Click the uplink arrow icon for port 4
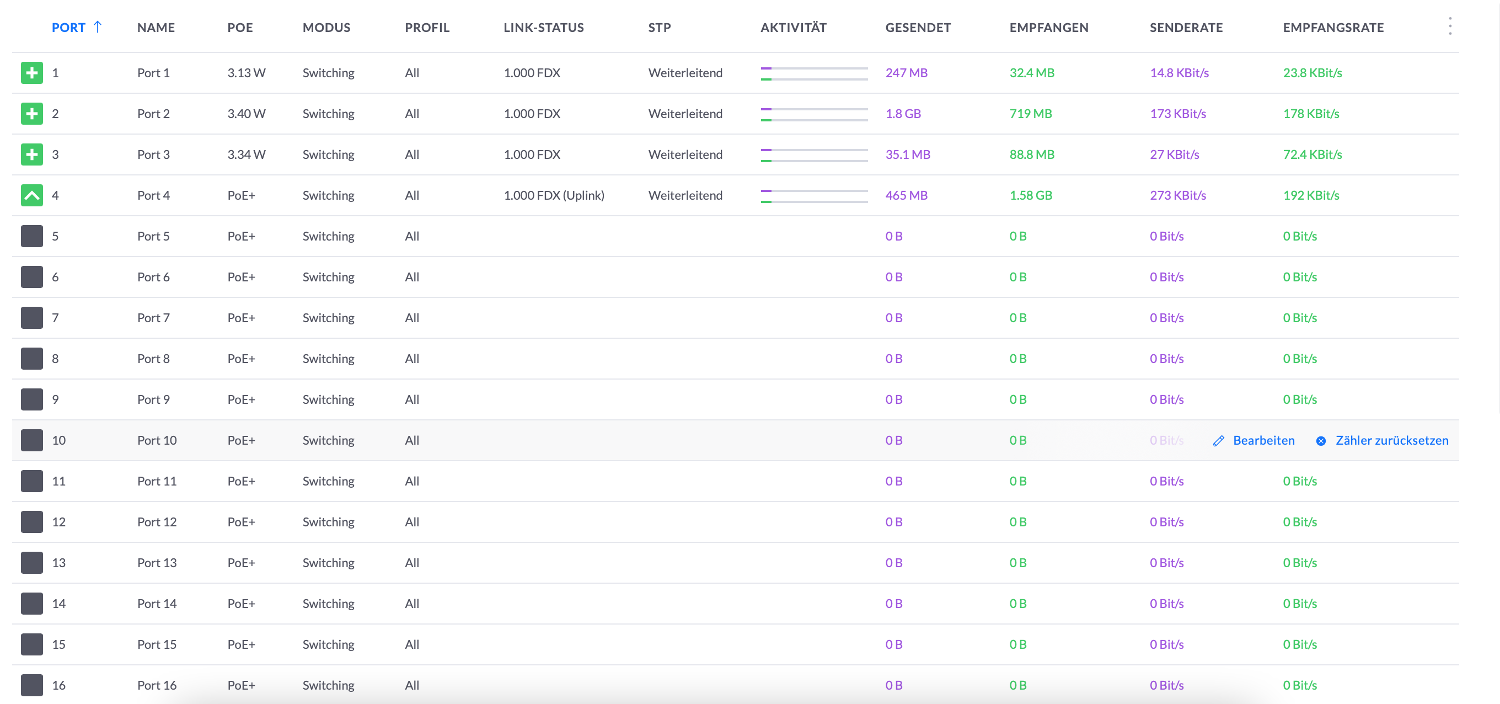The image size is (1500, 704). click(x=32, y=195)
